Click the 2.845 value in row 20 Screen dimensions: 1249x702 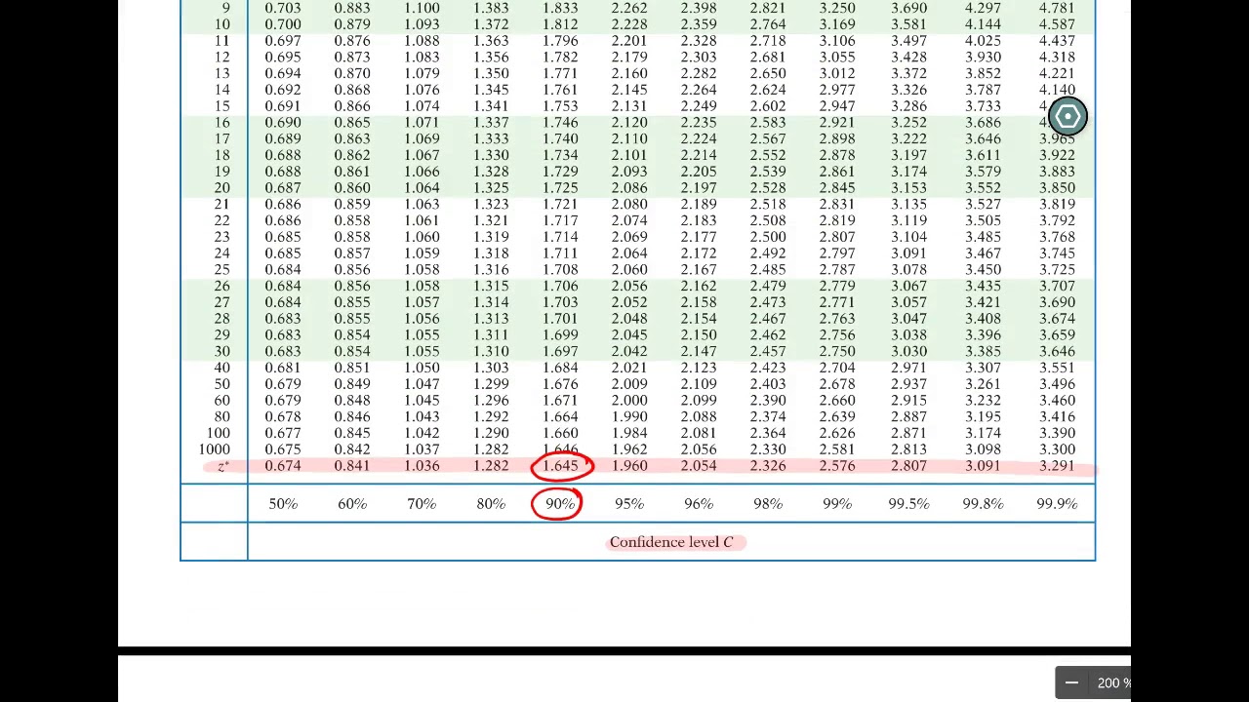pos(837,188)
